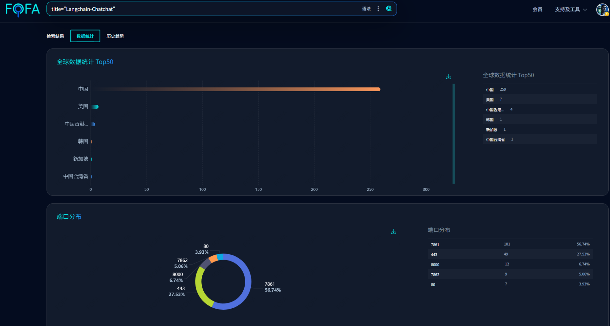Select the 数据统计 tab
This screenshot has height=326, width=610.
click(x=85, y=36)
